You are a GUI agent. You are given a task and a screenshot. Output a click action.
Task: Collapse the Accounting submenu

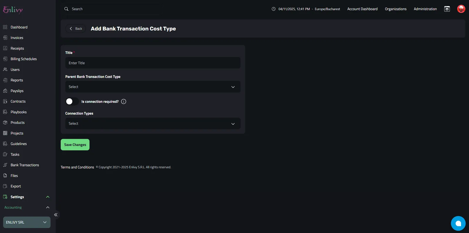point(48,208)
